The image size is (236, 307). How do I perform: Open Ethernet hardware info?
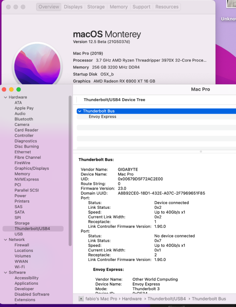click(23, 152)
